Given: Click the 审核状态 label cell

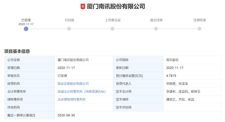Looking at the screenshot, I should 30,76.
